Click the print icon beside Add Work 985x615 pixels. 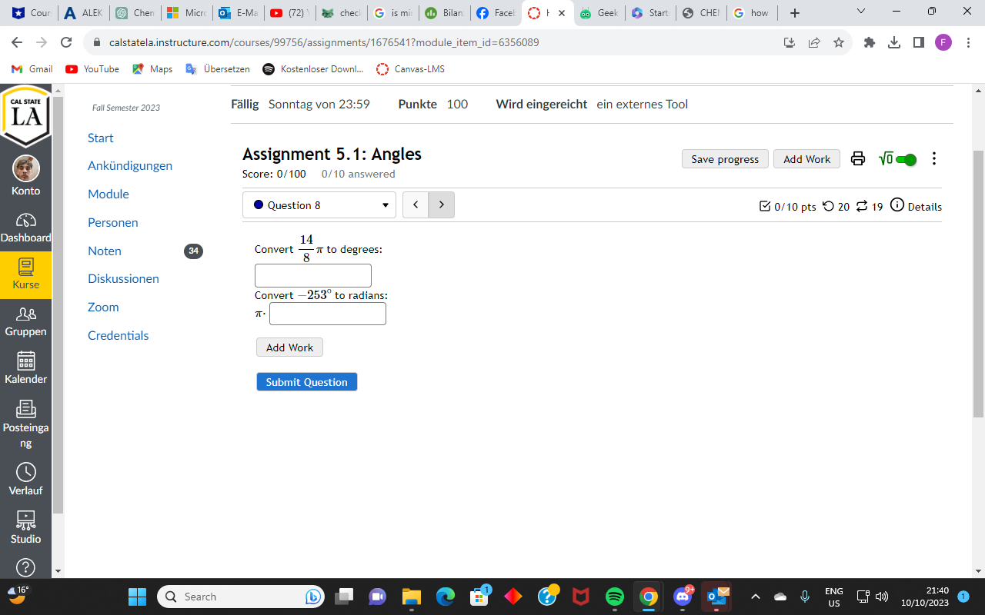[858, 159]
